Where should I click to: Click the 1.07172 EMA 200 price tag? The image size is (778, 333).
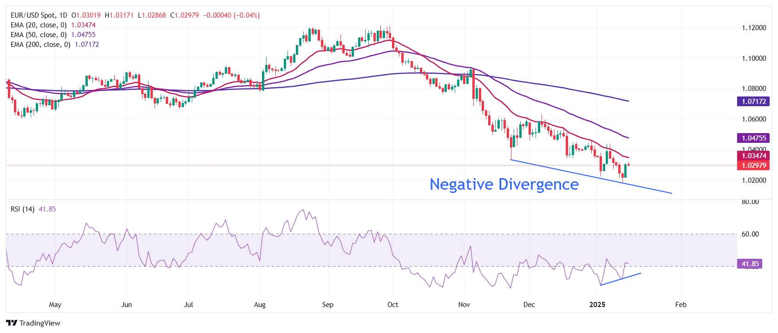753,101
